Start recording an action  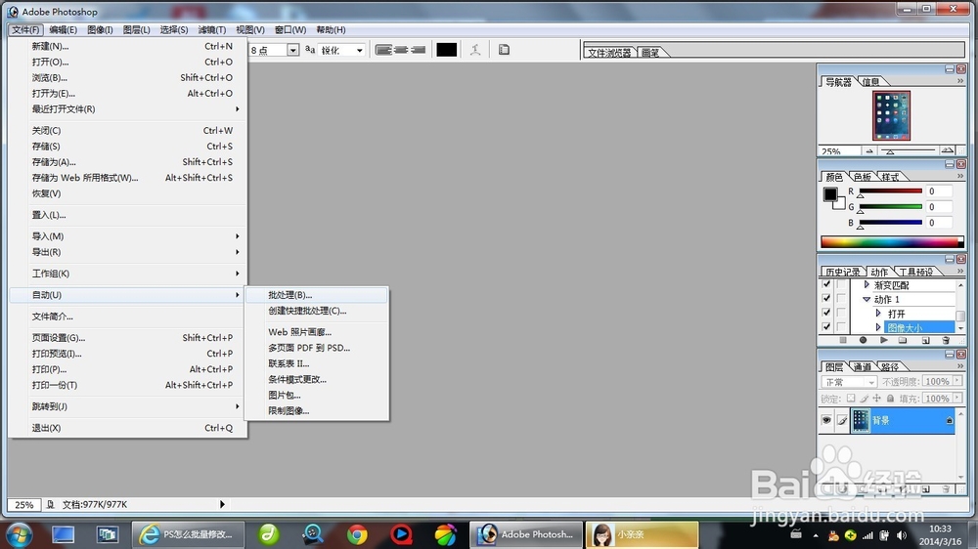864,340
